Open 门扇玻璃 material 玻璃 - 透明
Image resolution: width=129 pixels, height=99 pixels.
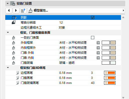pyautogui.click(x=67, y=63)
